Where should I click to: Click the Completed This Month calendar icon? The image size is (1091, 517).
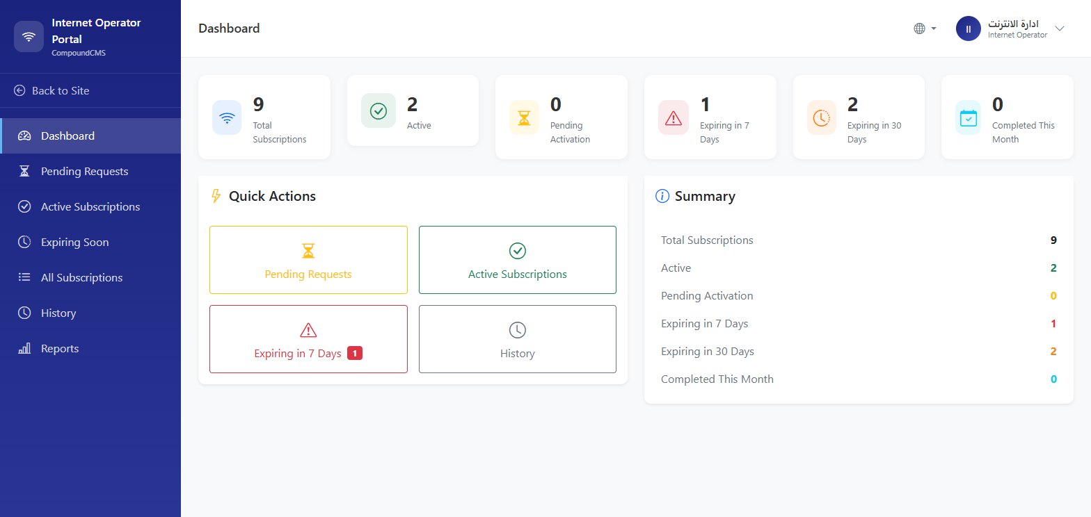coord(969,117)
